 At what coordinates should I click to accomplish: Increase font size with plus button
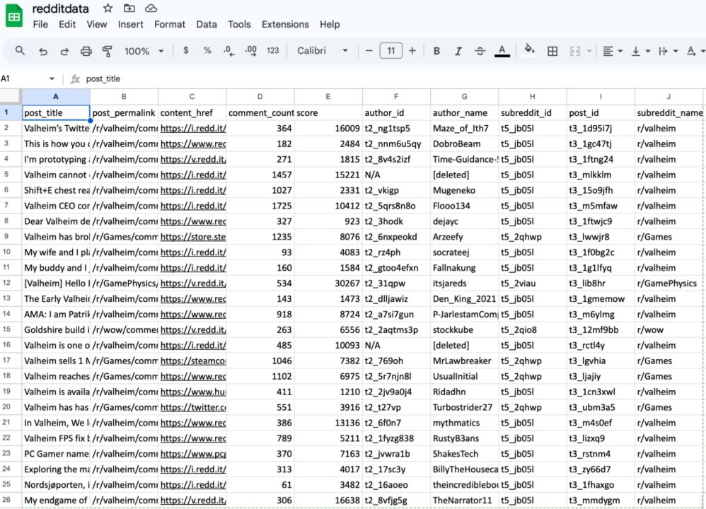point(412,50)
